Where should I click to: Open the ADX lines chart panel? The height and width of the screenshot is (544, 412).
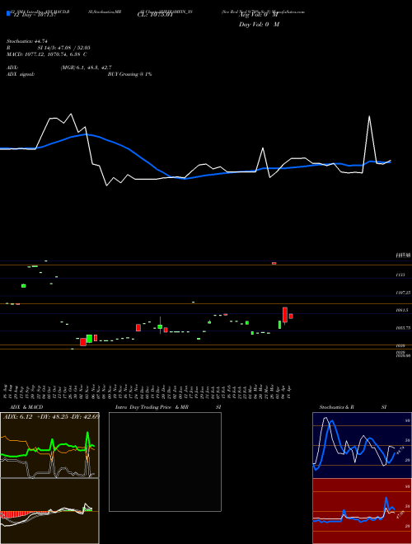[49, 445]
